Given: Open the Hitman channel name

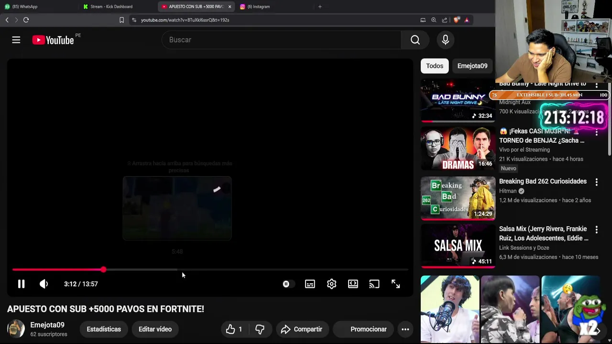Looking at the screenshot, I should [x=508, y=191].
